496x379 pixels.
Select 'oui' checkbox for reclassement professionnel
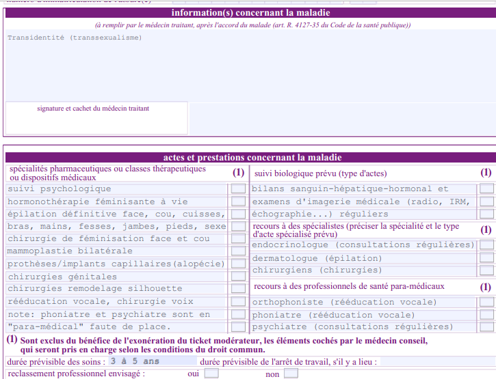tap(211, 374)
